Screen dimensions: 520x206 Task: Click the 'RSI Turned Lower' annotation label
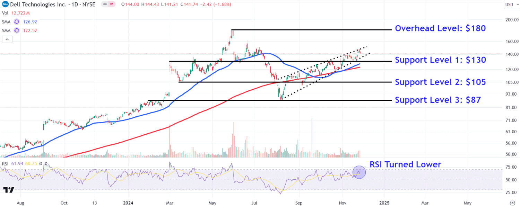[405, 164]
